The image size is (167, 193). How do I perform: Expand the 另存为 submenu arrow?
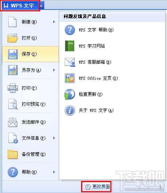tap(54, 70)
